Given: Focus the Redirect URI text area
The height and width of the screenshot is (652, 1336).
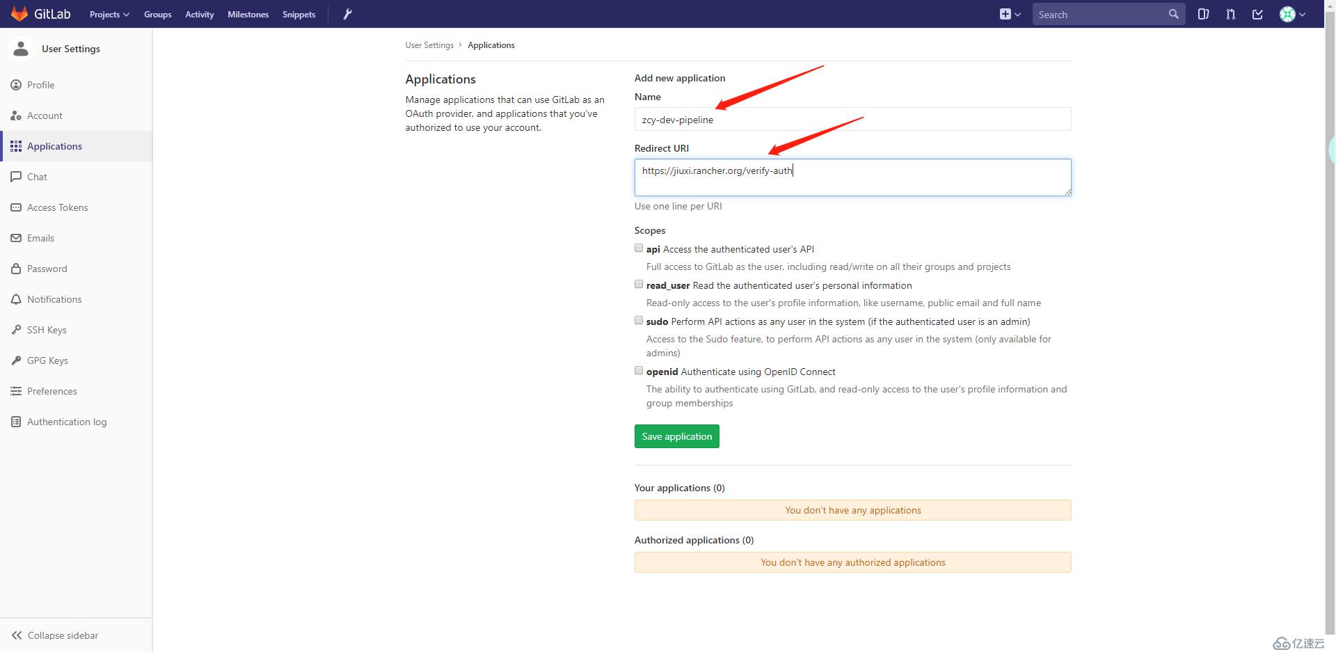Looking at the screenshot, I should [x=852, y=177].
